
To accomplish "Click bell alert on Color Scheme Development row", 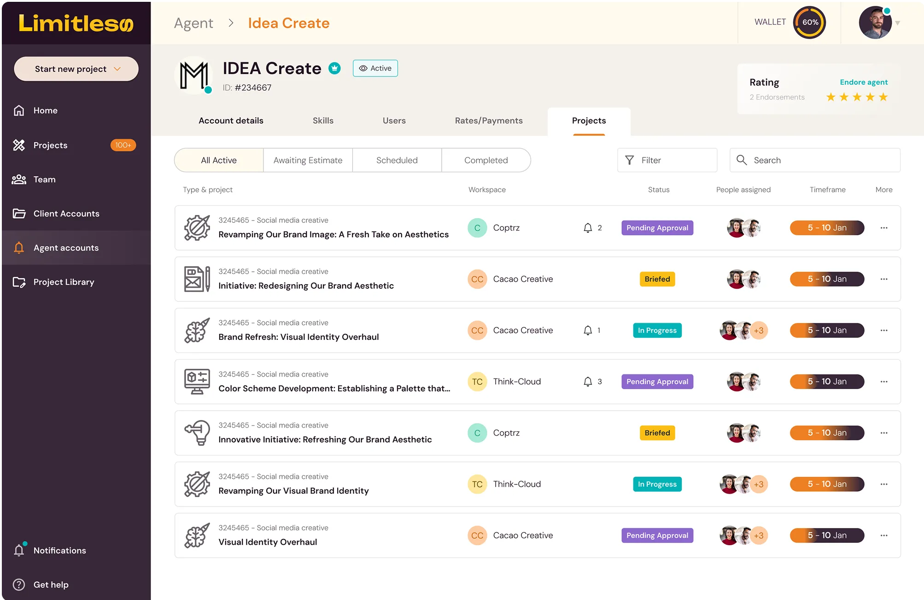I will pyautogui.click(x=588, y=382).
